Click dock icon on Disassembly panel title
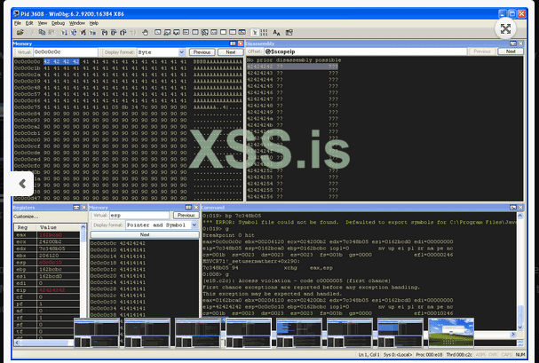 (513, 43)
